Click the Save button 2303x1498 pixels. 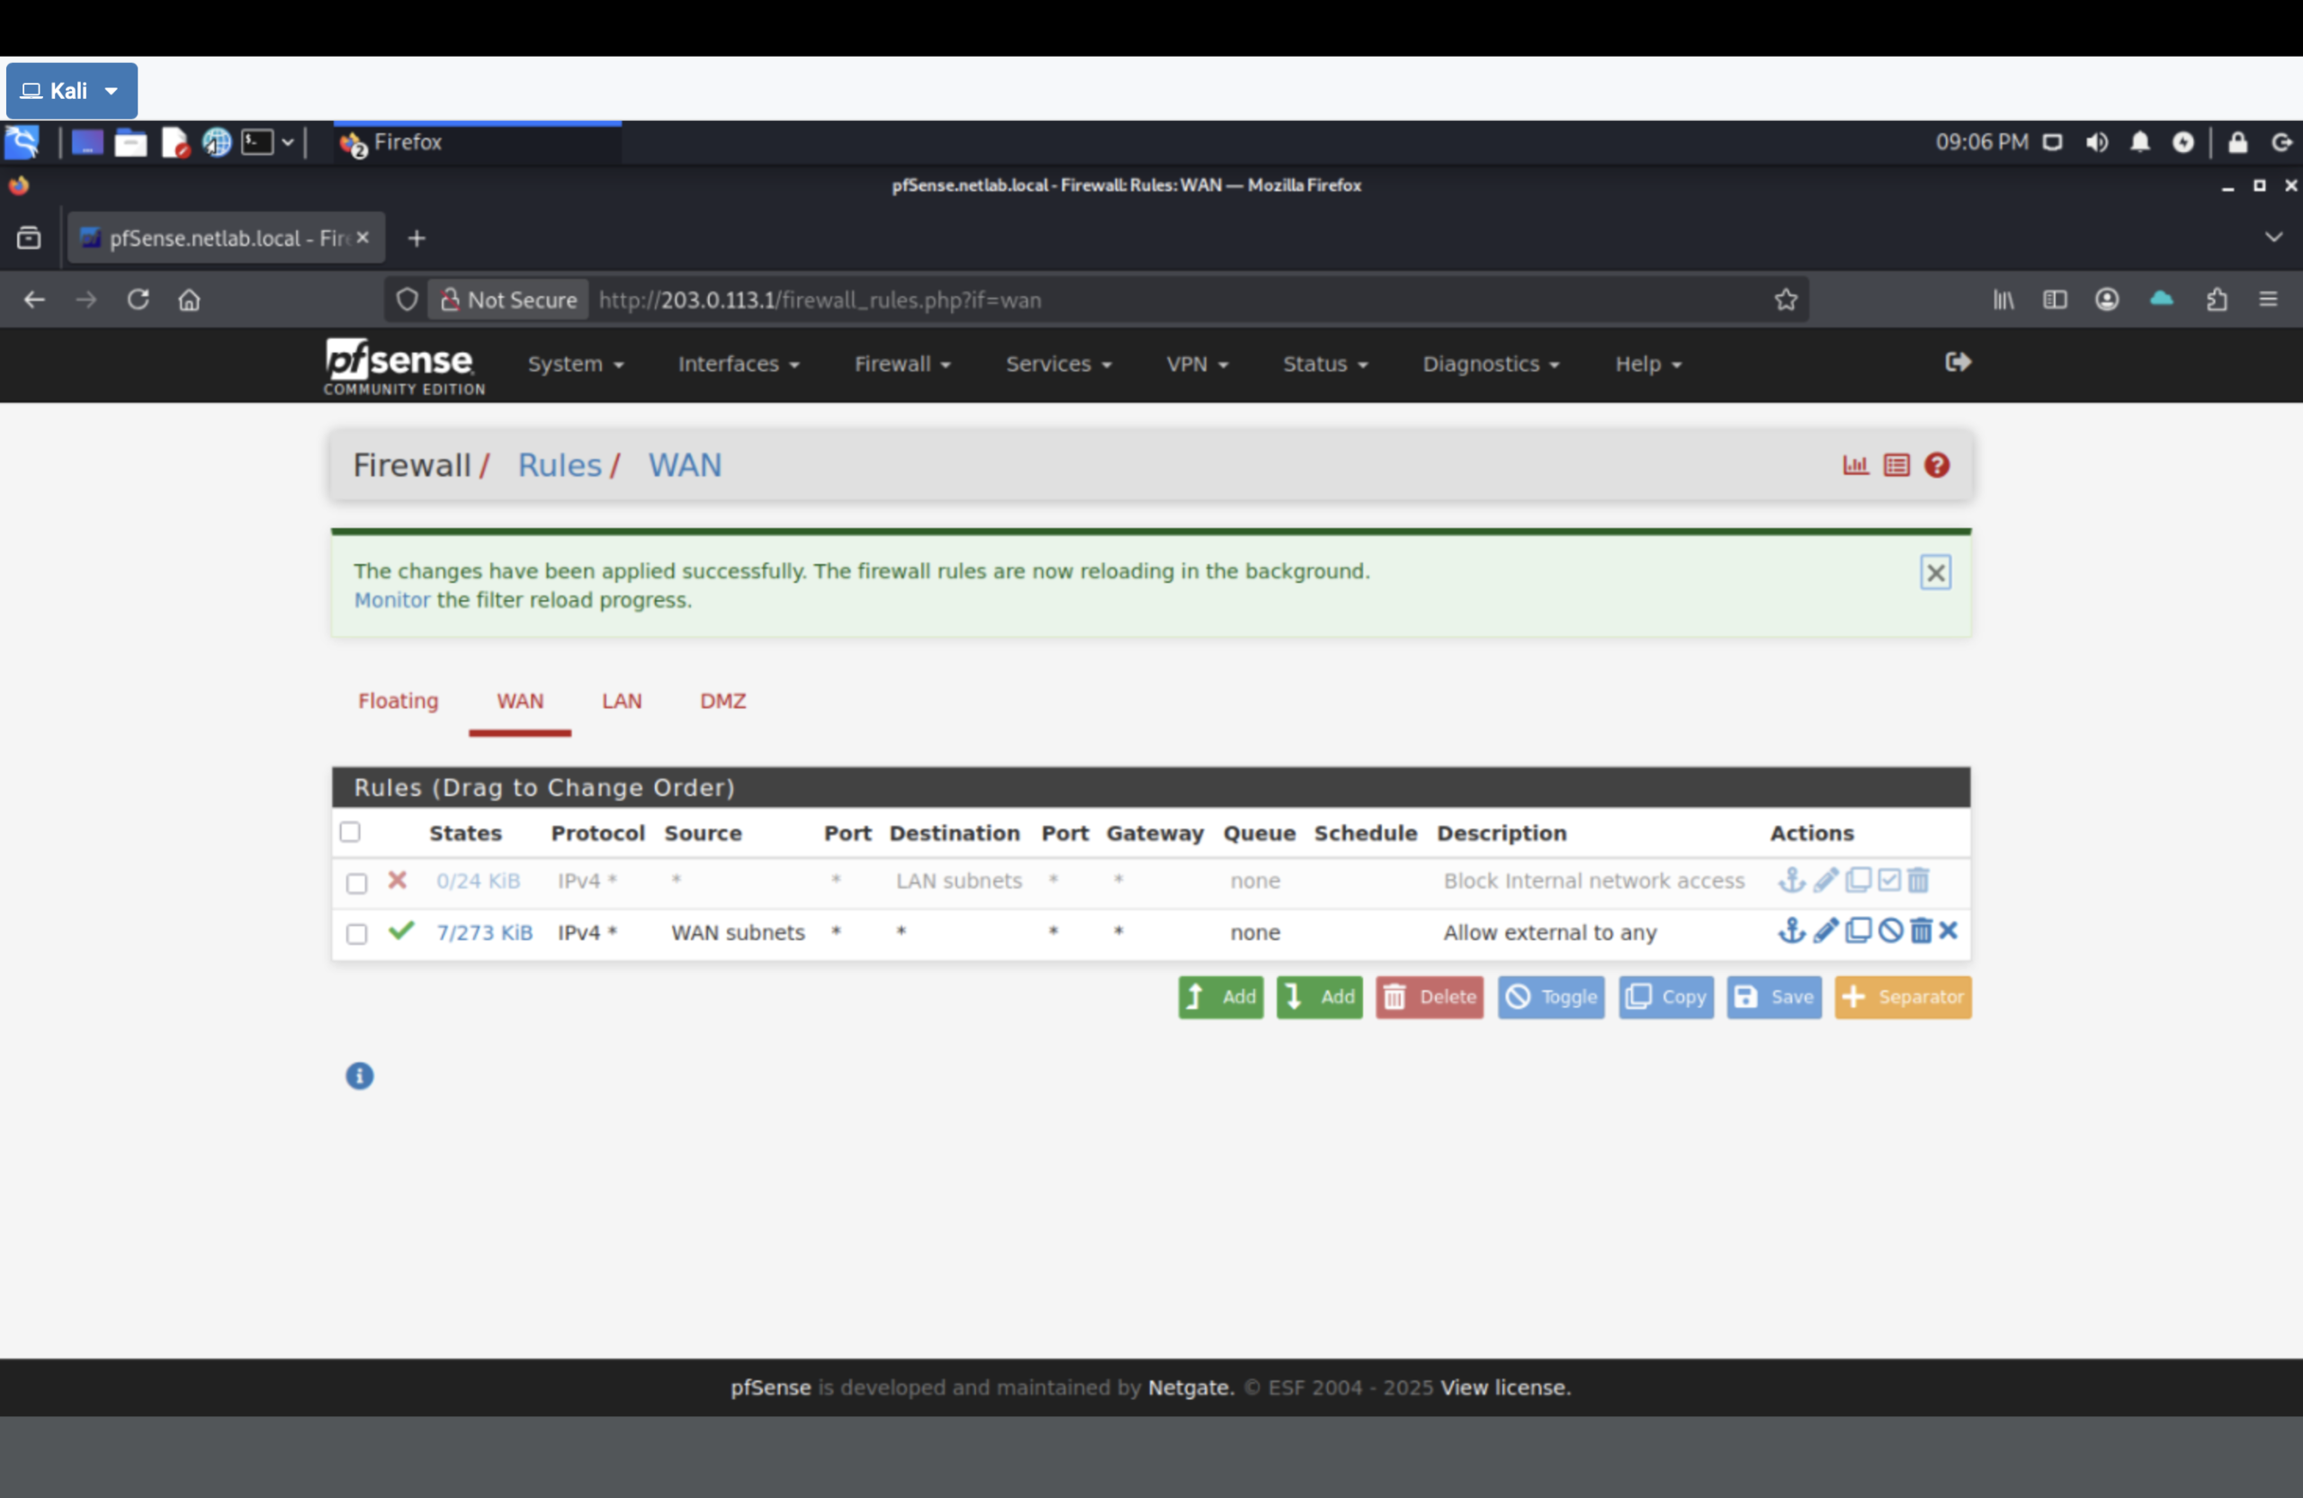tap(1774, 997)
